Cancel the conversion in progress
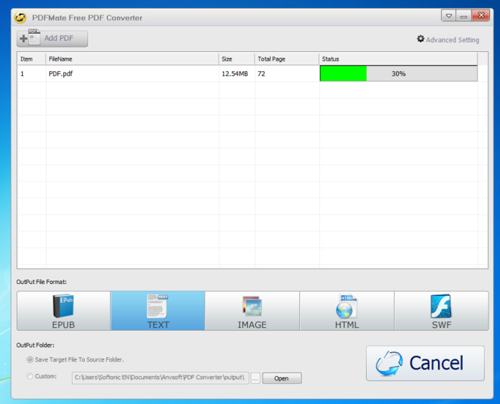Image resolution: width=500 pixels, height=404 pixels. [x=425, y=363]
